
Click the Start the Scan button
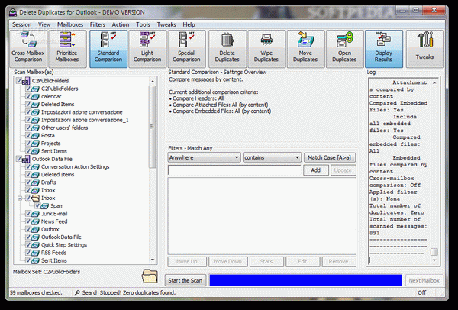185,280
